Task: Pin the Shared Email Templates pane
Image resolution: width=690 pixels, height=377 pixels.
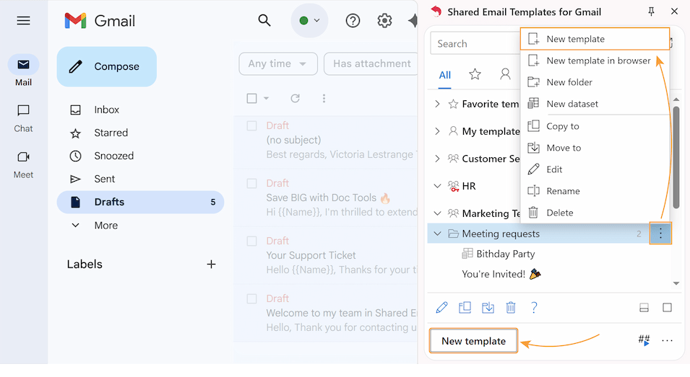Action: pyautogui.click(x=651, y=12)
